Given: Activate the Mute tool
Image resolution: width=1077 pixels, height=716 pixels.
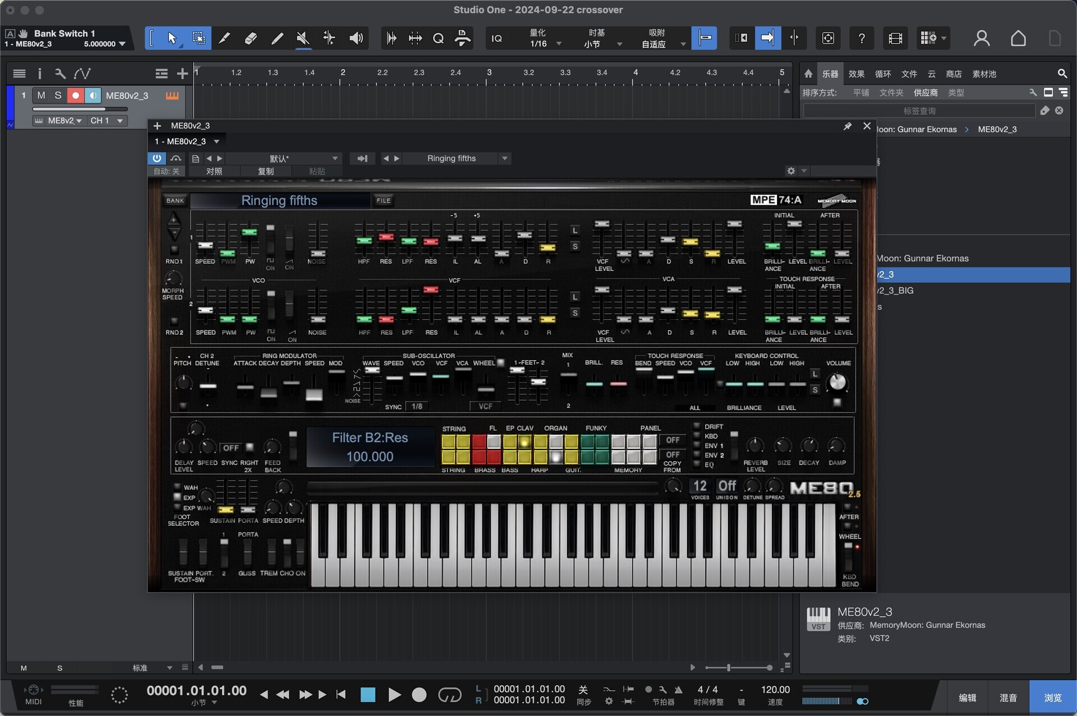Looking at the screenshot, I should tap(303, 38).
